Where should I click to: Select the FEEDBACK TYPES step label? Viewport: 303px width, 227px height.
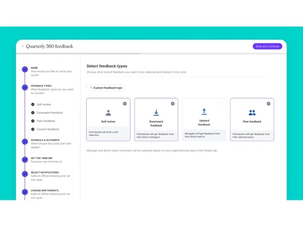[41, 86]
